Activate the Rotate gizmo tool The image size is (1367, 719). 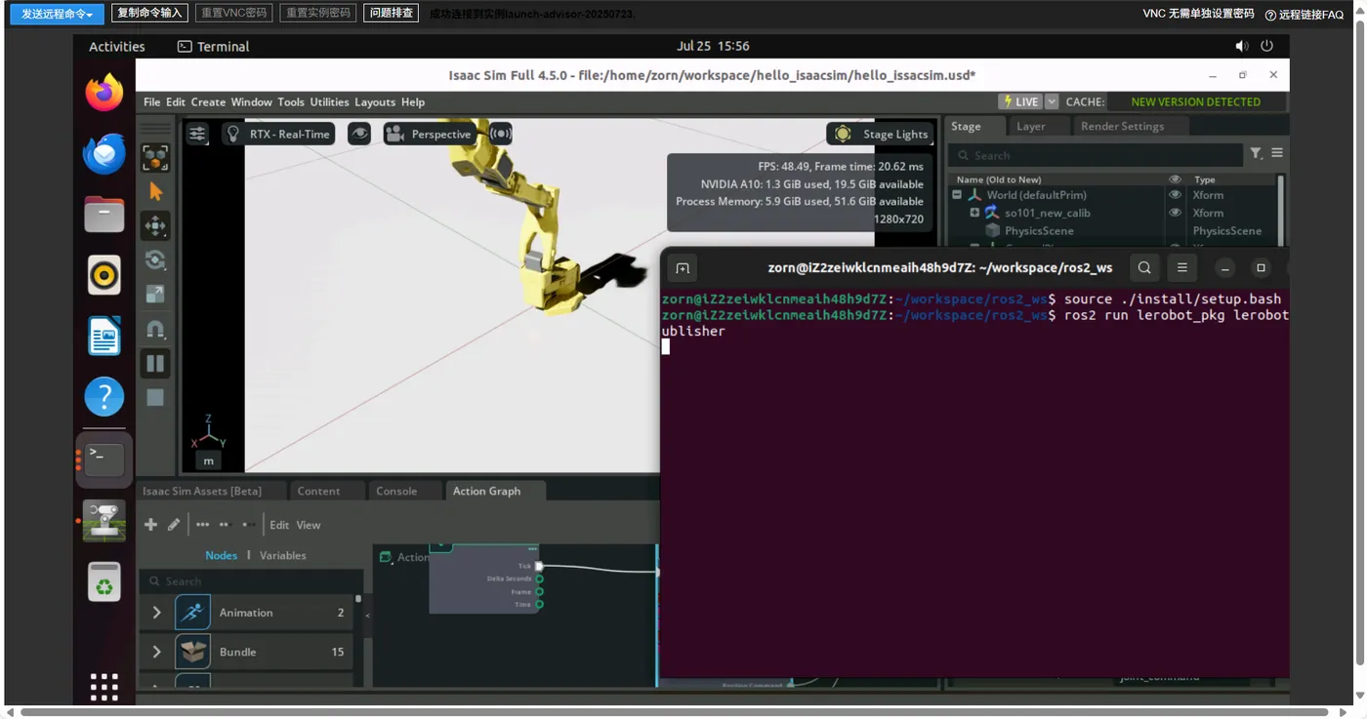pos(155,260)
